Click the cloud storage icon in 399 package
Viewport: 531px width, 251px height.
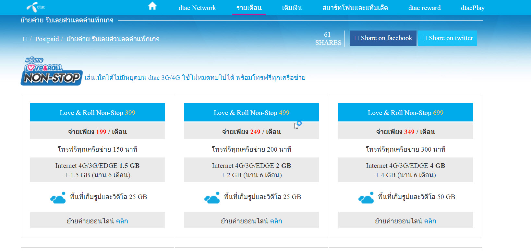[x=58, y=197]
